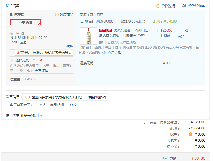Click the x3 quantity text

[x=186, y=31]
